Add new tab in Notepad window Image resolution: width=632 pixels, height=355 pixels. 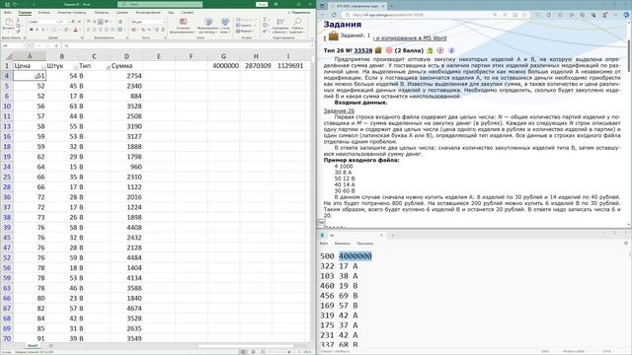tap(392, 235)
